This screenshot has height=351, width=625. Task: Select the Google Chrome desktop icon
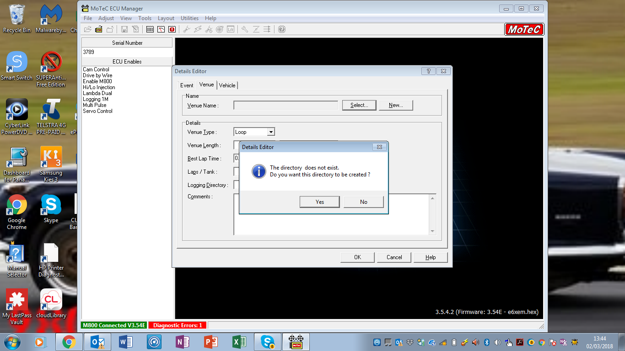pos(17,212)
